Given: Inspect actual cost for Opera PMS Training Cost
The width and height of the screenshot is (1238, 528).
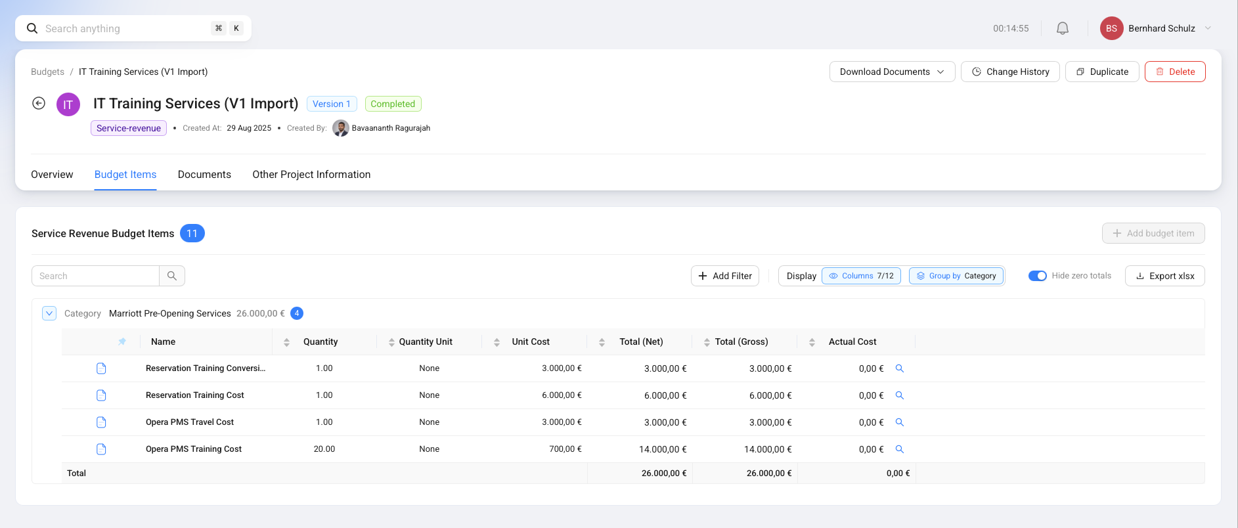Looking at the screenshot, I should click(900, 449).
